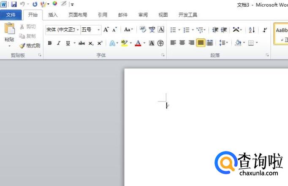Screen dimensions: 288x186
Task: Toggle Bold formatting
Action: point(49,43)
